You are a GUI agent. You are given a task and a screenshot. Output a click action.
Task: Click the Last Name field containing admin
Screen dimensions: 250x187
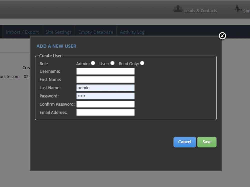pyautogui.click(x=105, y=88)
